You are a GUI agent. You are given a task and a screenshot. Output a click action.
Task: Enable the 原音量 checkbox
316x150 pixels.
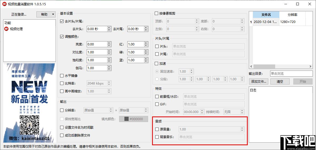pyautogui.click(x=157, y=129)
